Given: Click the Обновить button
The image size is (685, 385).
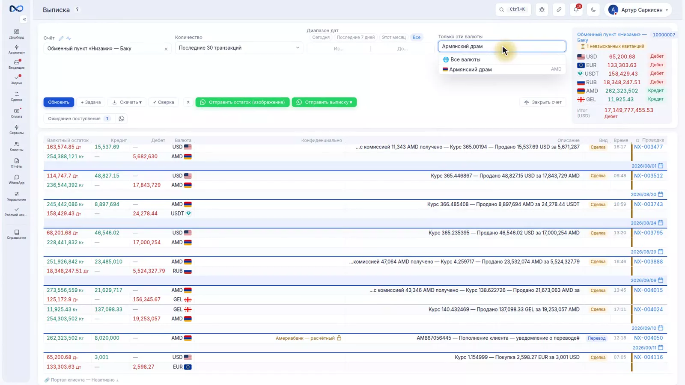Looking at the screenshot, I should pyautogui.click(x=59, y=102).
